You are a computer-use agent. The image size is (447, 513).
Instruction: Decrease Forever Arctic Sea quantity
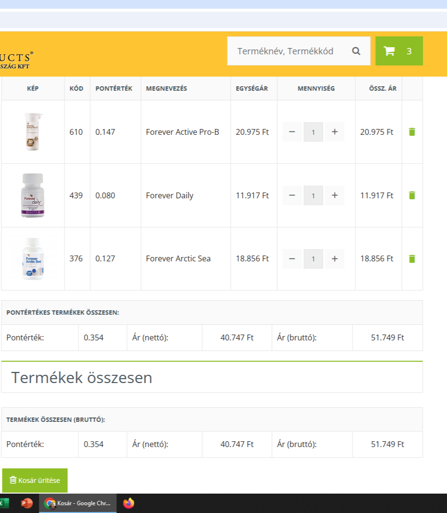292,258
